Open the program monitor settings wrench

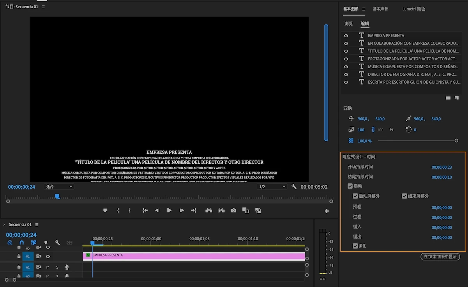point(294,187)
